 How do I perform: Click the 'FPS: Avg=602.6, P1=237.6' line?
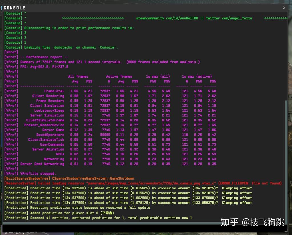[x=36, y=67]
